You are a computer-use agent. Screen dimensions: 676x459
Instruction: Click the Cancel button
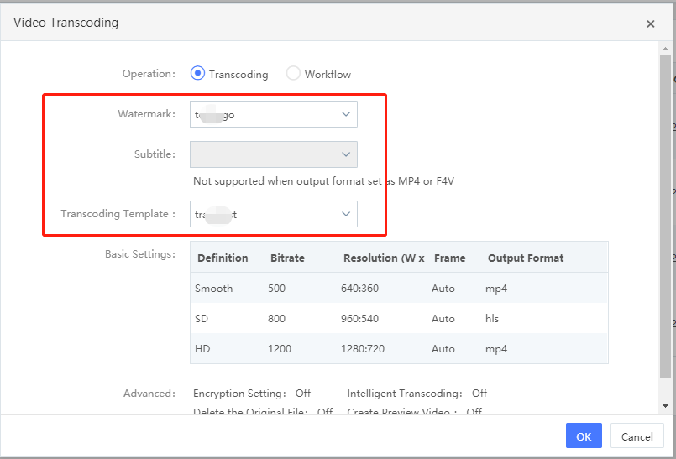tap(637, 436)
